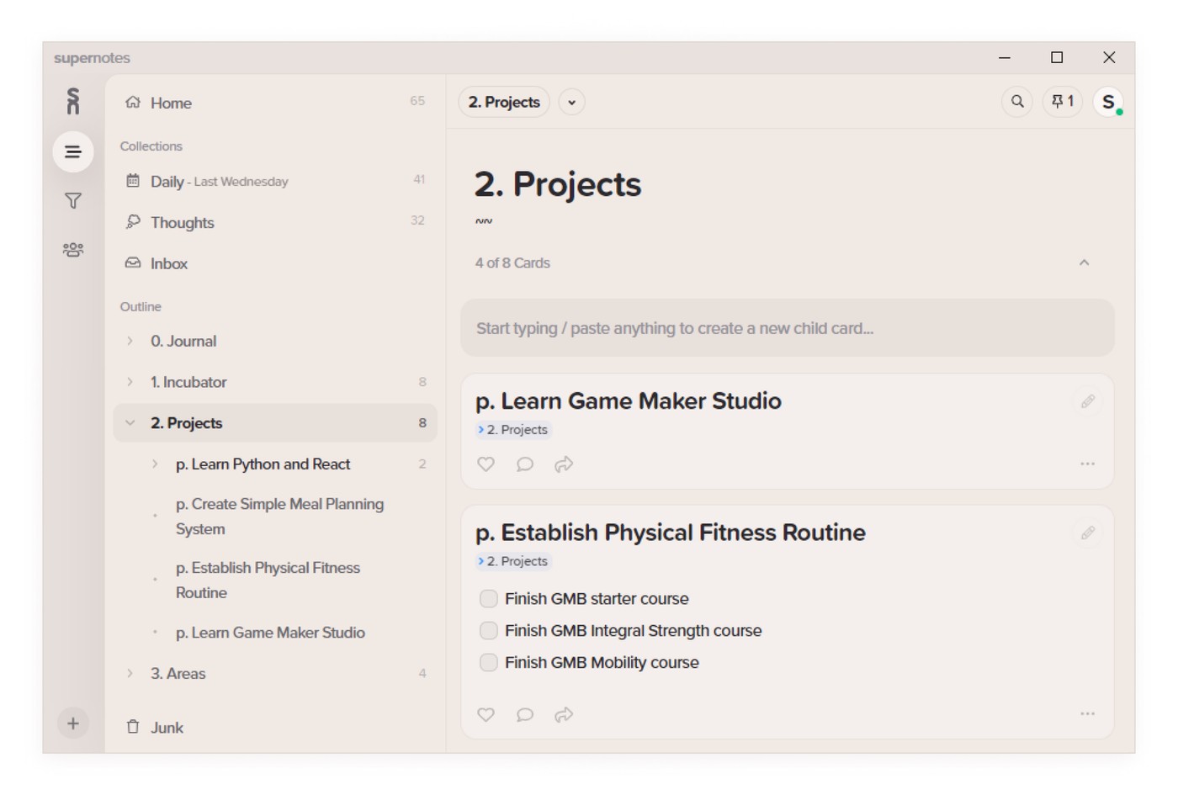
Task: Click the plus button to add card
Action: 73,723
